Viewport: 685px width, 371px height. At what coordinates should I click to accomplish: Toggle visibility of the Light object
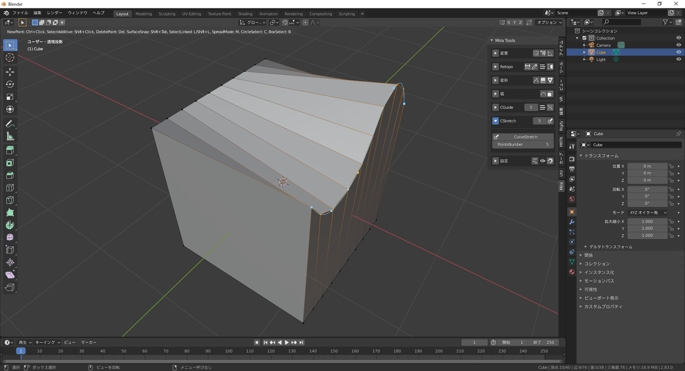click(x=679, y=59)
